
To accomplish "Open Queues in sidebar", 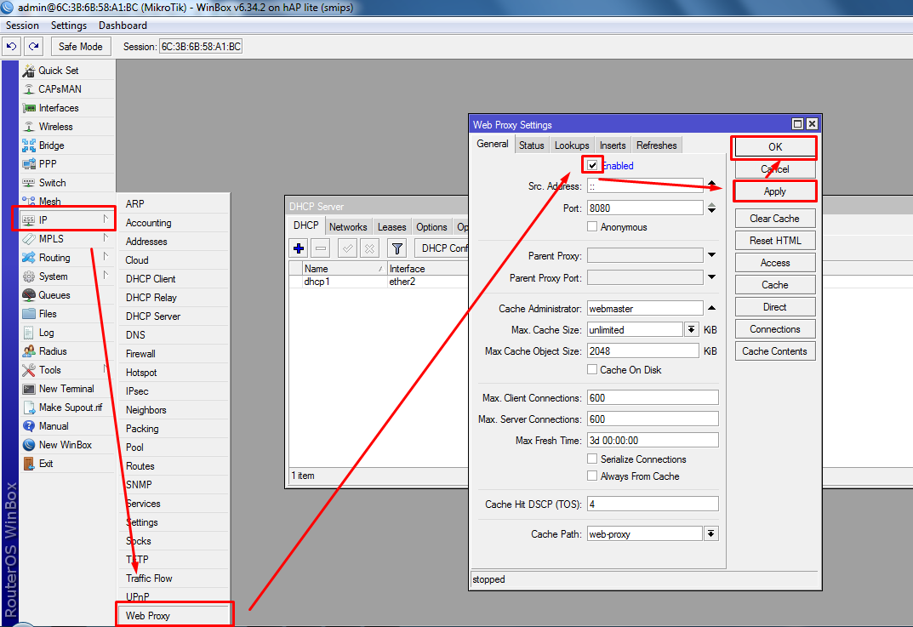I will [x=54, y=295].
